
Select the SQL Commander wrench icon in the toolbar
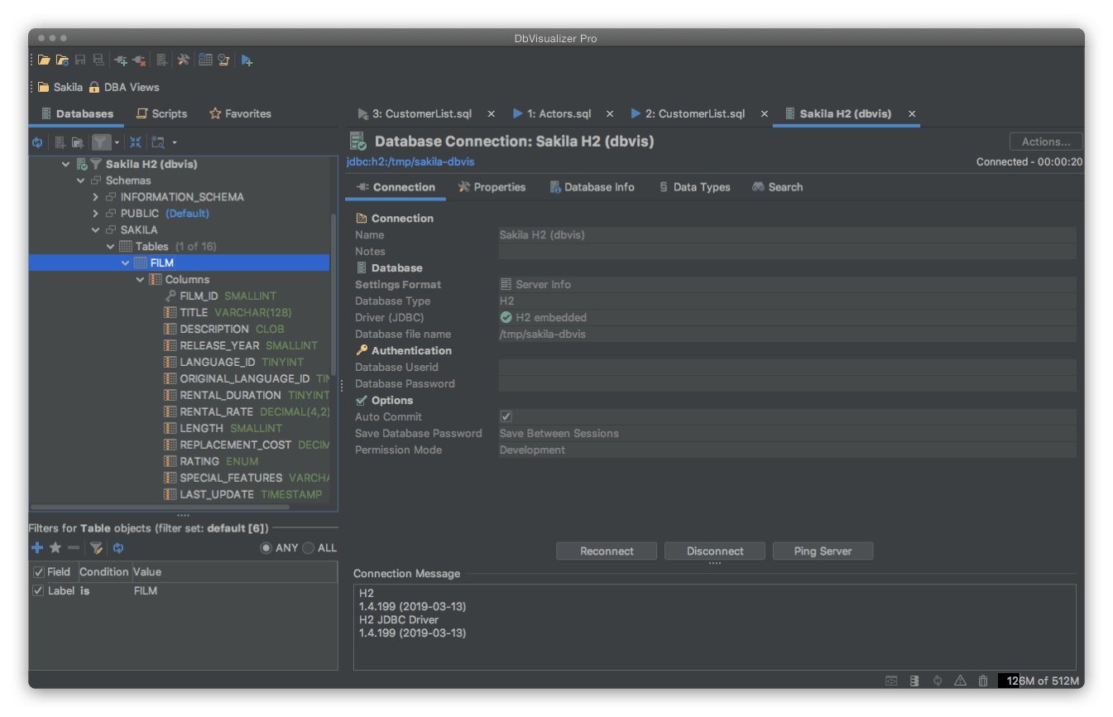tap(184, 60)
